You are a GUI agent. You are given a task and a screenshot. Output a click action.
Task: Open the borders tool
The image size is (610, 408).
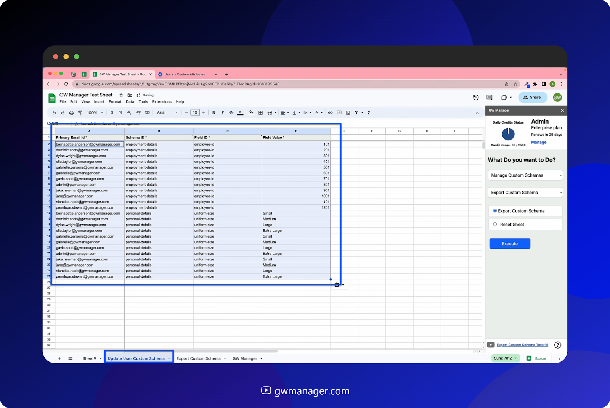(x=261, y=113)
